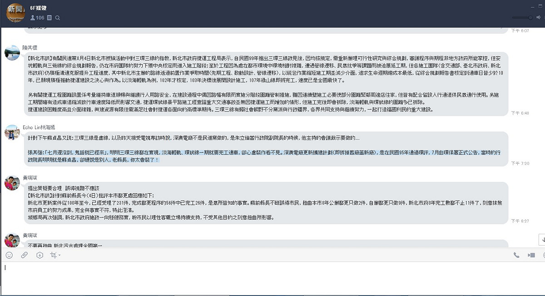Adjust the window opacity slider
The image size is (545, 296).
pos(522,17)
